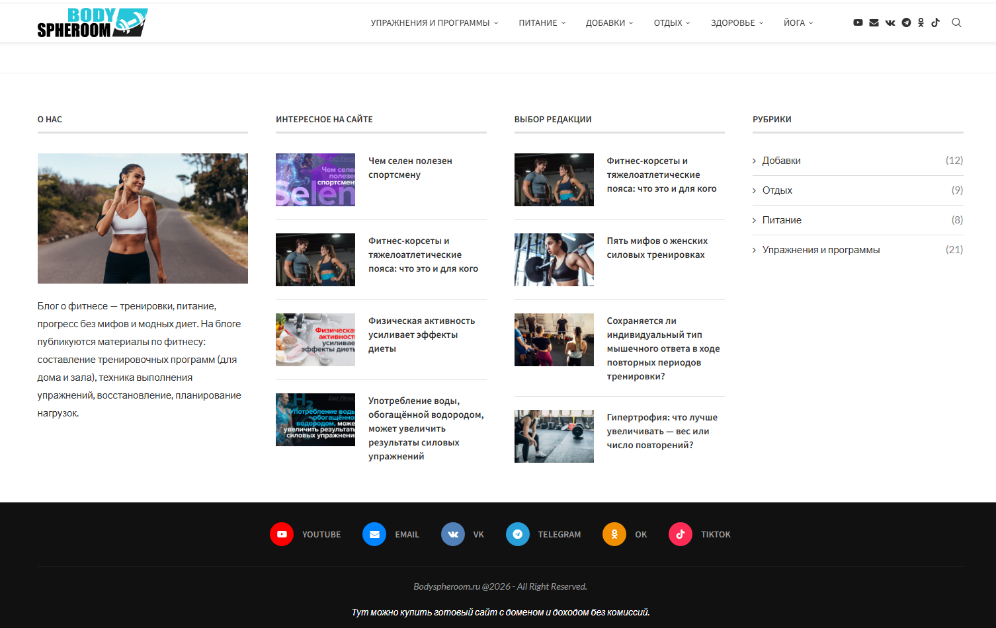996x628 pixels.
Task: Select the Йога menu item
Action: [798, 22]
